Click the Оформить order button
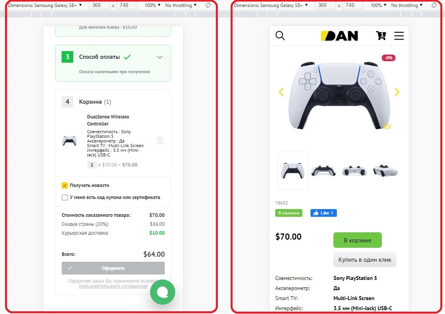 (113, 268)
